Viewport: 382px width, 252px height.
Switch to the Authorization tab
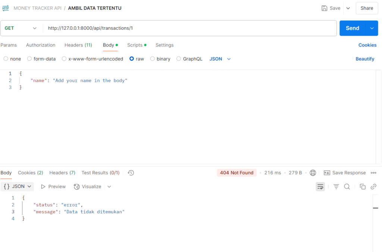click(x=41, y=45)
